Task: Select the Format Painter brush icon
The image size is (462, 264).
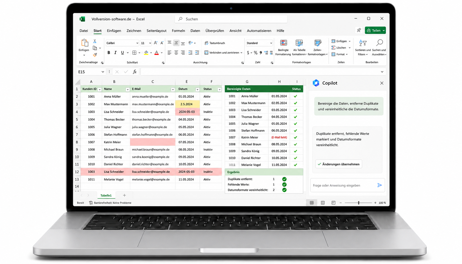Action: (95, 55)
